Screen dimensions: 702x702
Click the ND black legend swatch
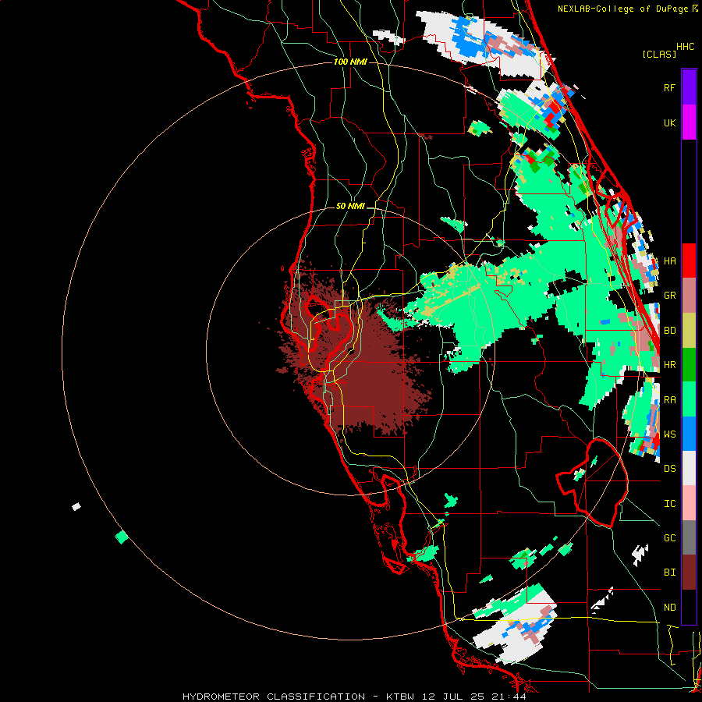click(689, 607)
